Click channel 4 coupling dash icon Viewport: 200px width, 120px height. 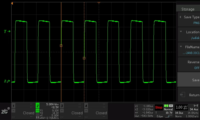click(x=86, y=110)
